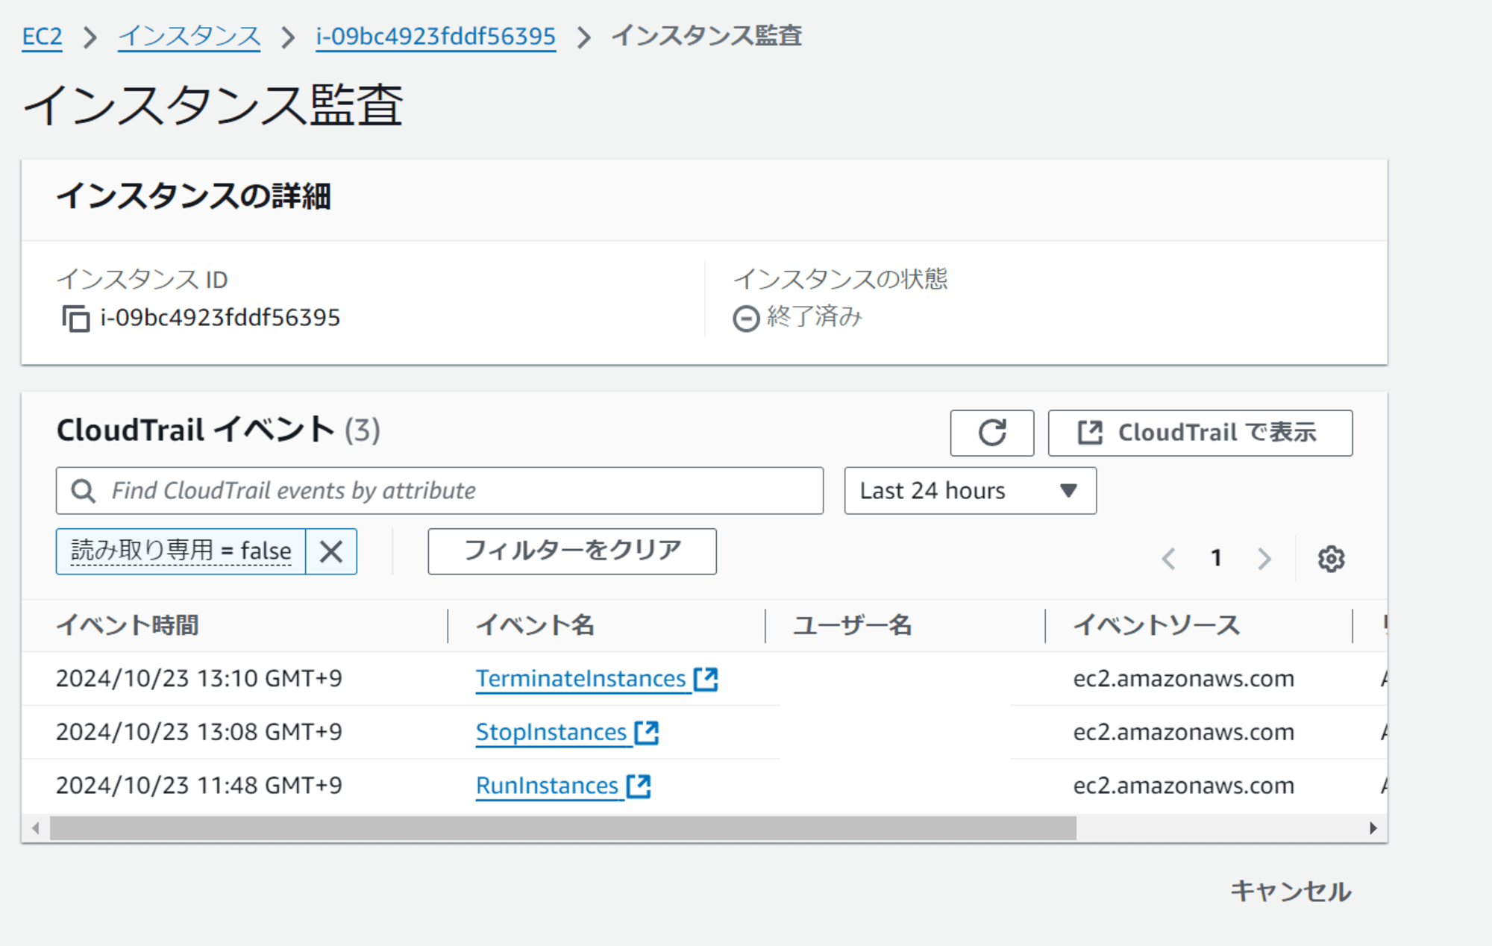Image resolution: width=1492 pixels, height=946 pixels.
Task: Open the TerminateInstances event link
Action: [x=581, y=679]
